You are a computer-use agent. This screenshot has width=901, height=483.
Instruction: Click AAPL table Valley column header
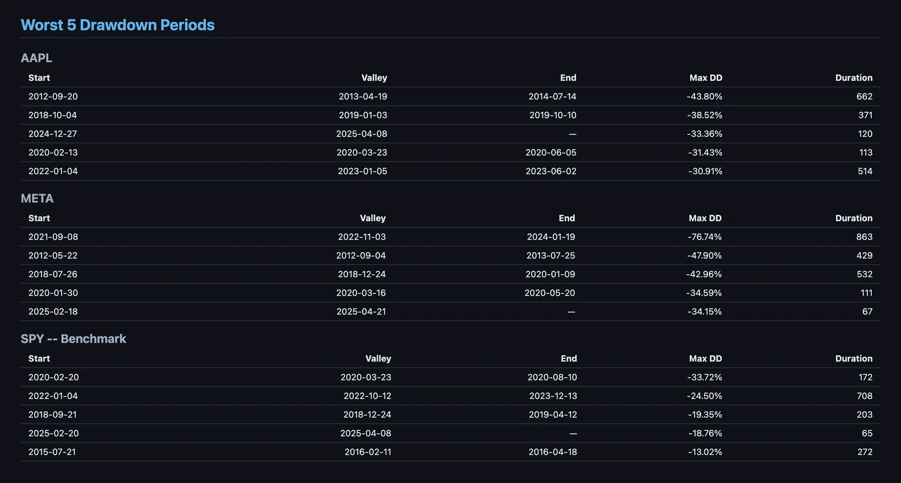tap(374, 78)
